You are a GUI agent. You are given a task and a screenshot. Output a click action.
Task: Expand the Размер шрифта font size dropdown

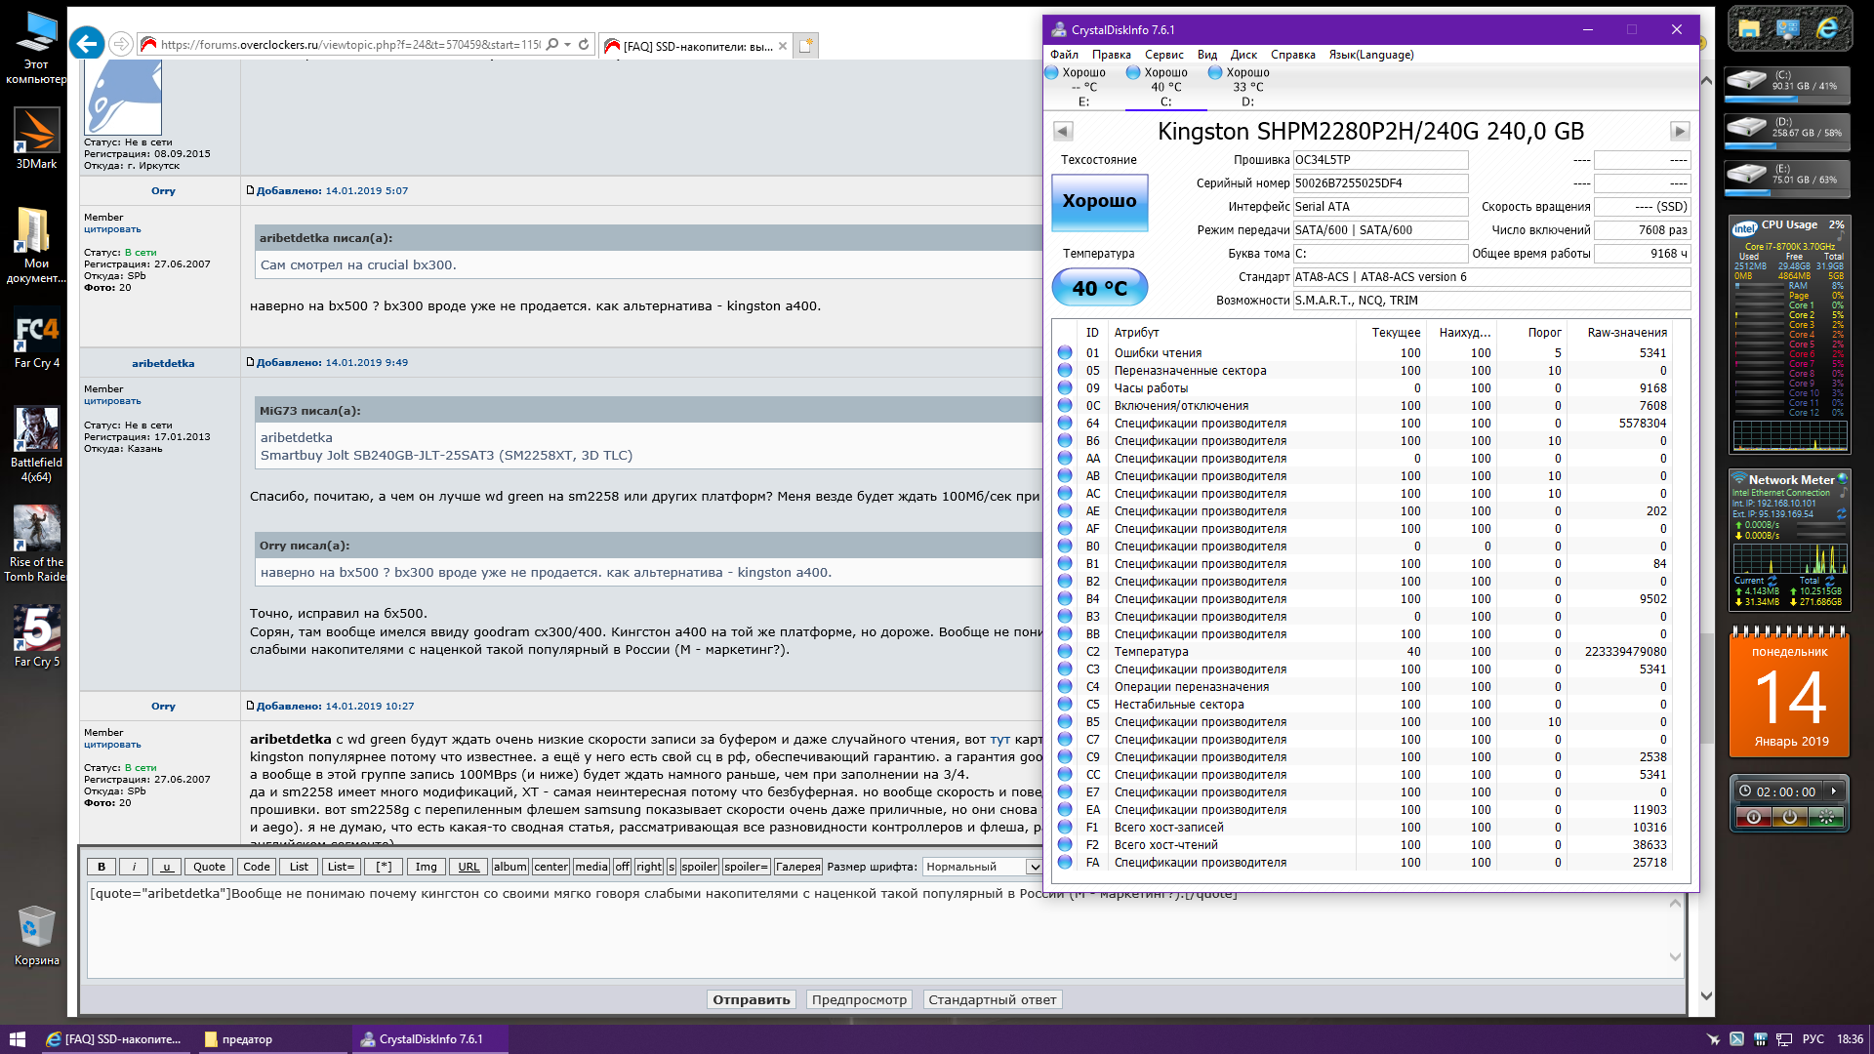coord(1034,867)
